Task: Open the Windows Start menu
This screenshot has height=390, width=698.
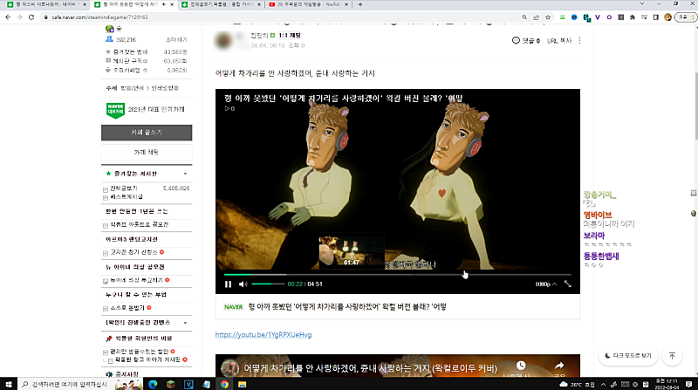Action: [x=8, y=384]
